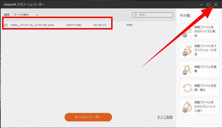Minimize the Aiseesoft スクリーンレコーダー window
This screenshot has height=128, width=222.
click(x=202, y=5)
